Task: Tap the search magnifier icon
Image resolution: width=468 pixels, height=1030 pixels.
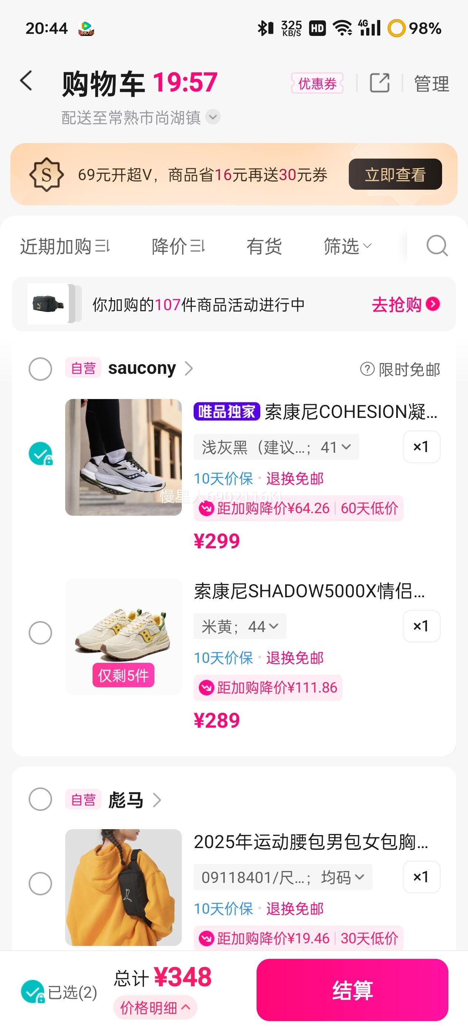Action: click(x=437, y=246)
